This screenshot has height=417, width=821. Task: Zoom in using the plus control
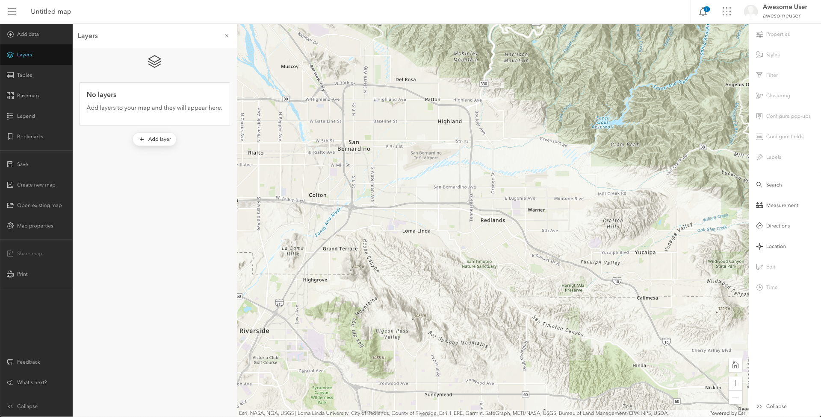pos(735,383)
